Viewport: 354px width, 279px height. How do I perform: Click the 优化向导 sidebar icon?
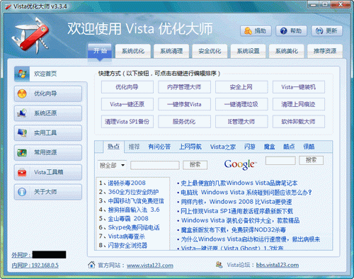pos(22,93)
